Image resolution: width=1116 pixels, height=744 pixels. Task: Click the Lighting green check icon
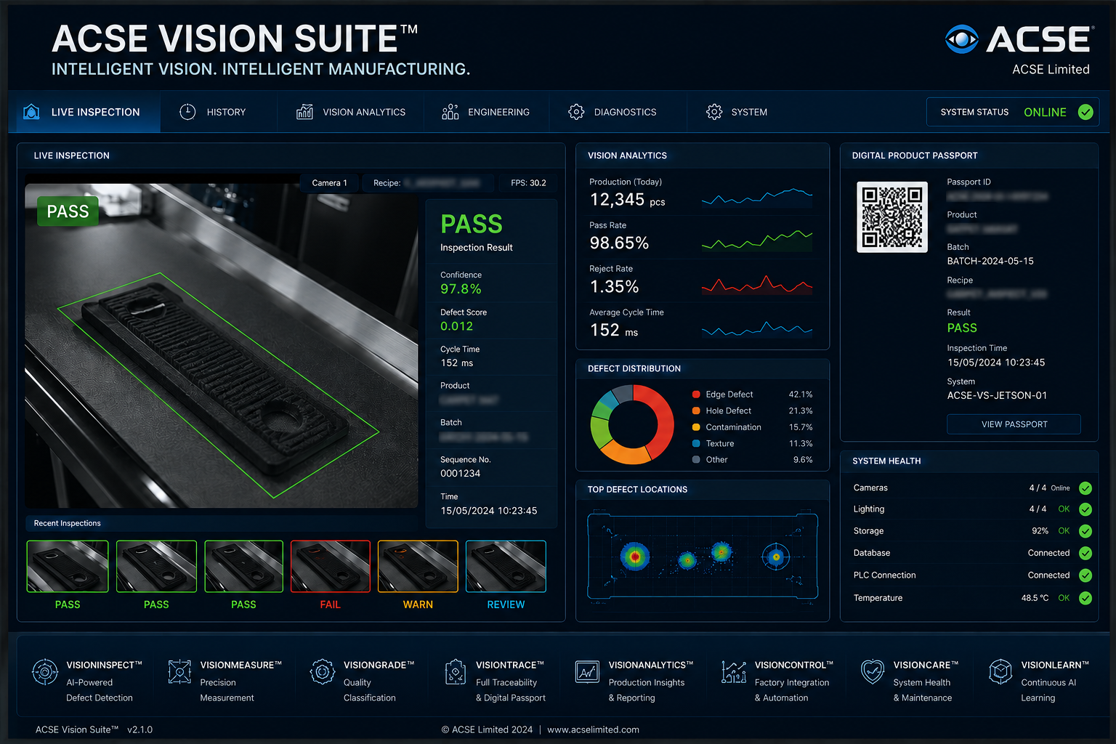1085,509
